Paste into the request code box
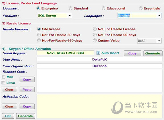The image size is (164, 120). pos(27,90)
